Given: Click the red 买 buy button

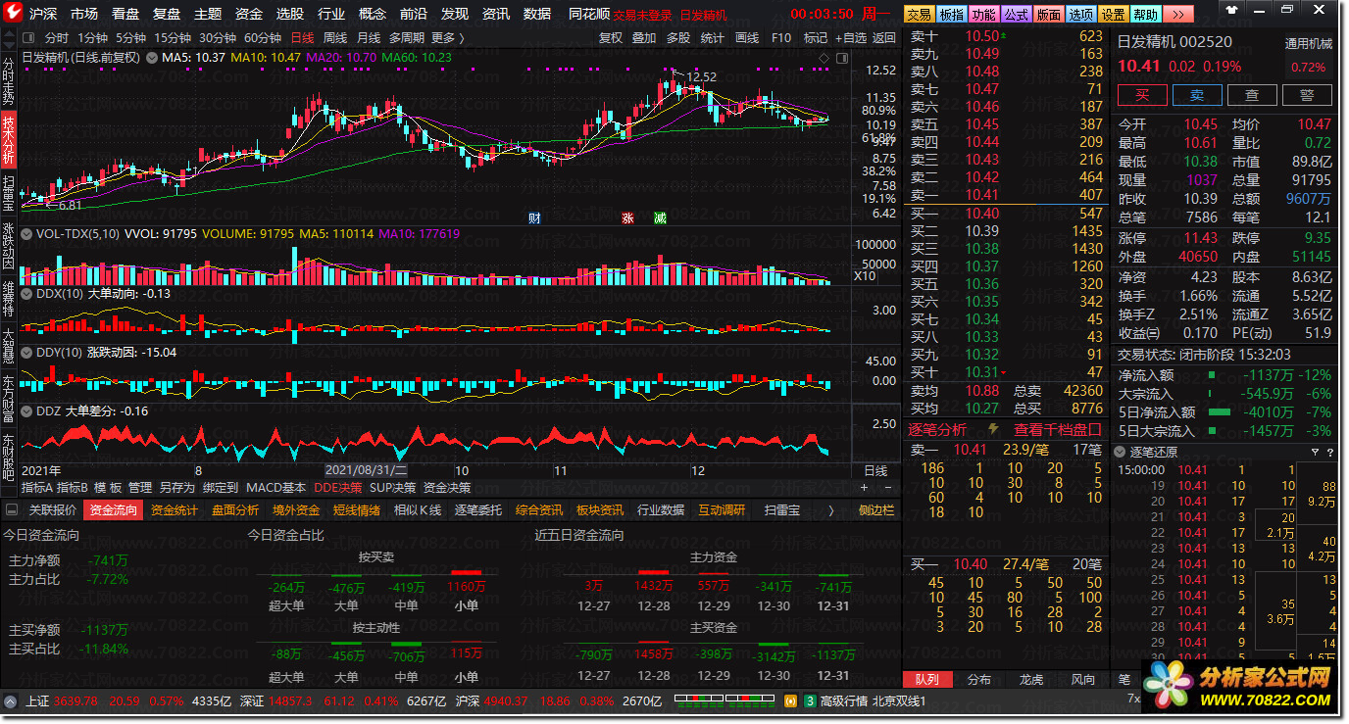Looking at the screenshot, I should 1142,94.
